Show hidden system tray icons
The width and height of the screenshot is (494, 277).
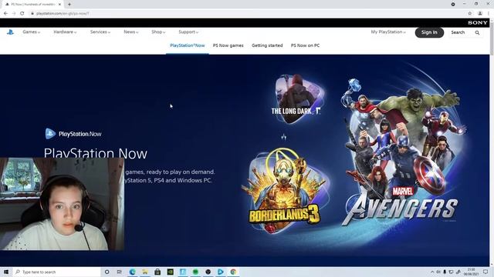coord(432,272)
